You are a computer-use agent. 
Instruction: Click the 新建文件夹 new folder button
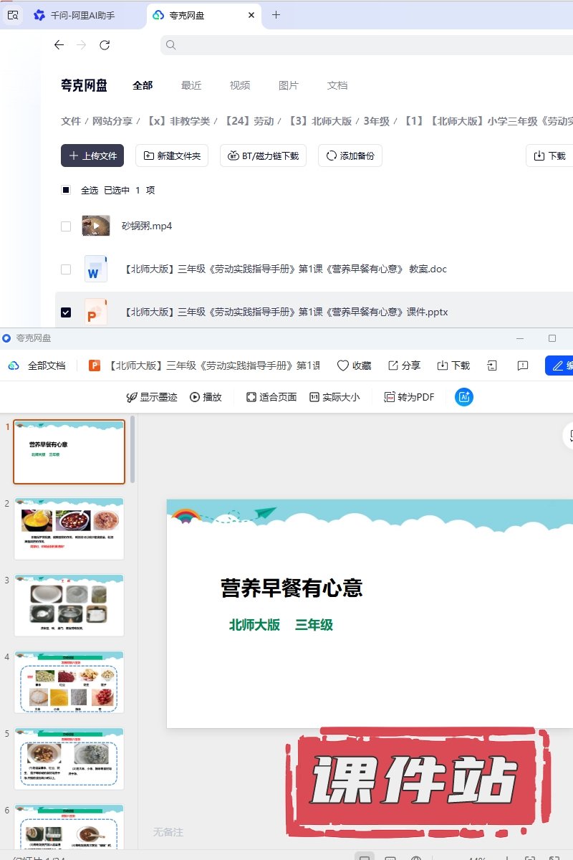(x=172, y=156)
